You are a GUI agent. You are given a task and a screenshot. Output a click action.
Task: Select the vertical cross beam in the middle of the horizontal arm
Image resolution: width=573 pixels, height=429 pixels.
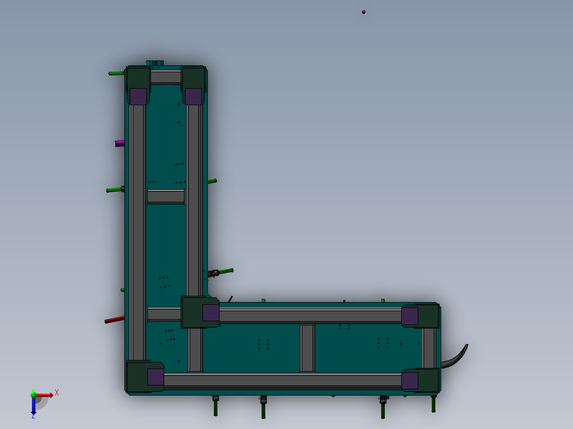coord(307,348)
